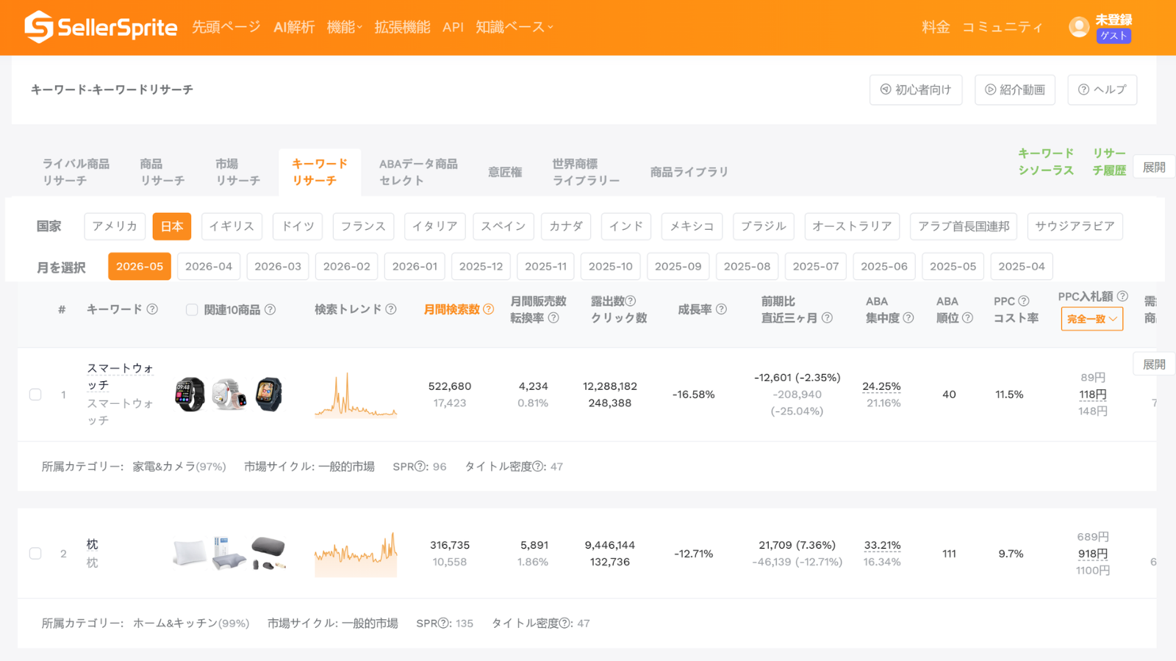Select month 2026-04
The height and width of the screenshot is (661, 1176).
click(209, 267)
